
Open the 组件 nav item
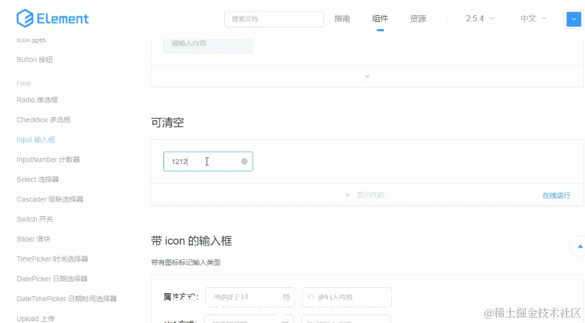pos(380,19)
